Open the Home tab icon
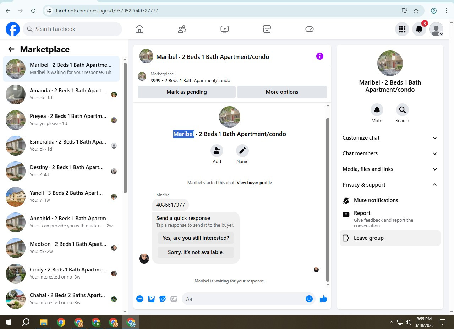 pyautogui.click(x=140, y=29)
